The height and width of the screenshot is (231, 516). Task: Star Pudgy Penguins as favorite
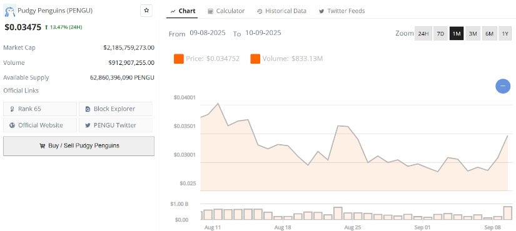[x=146, y=11]
